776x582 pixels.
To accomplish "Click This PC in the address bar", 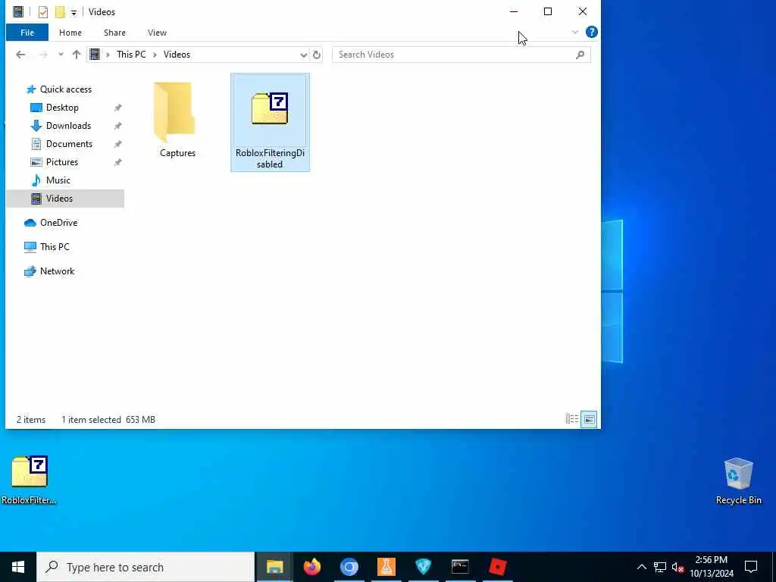I will point(131,55).
